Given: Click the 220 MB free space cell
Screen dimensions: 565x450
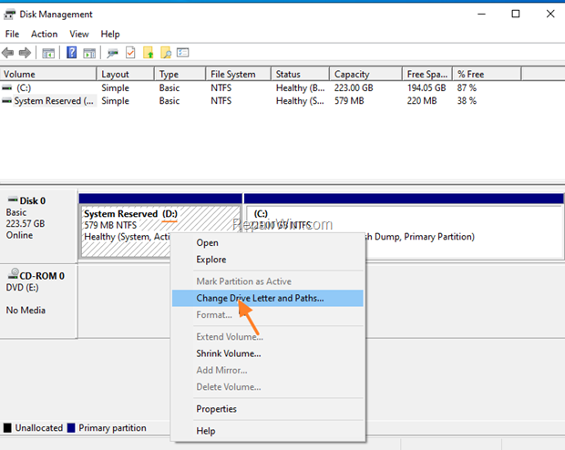Looking at the screenshot, I should [422, 101].
